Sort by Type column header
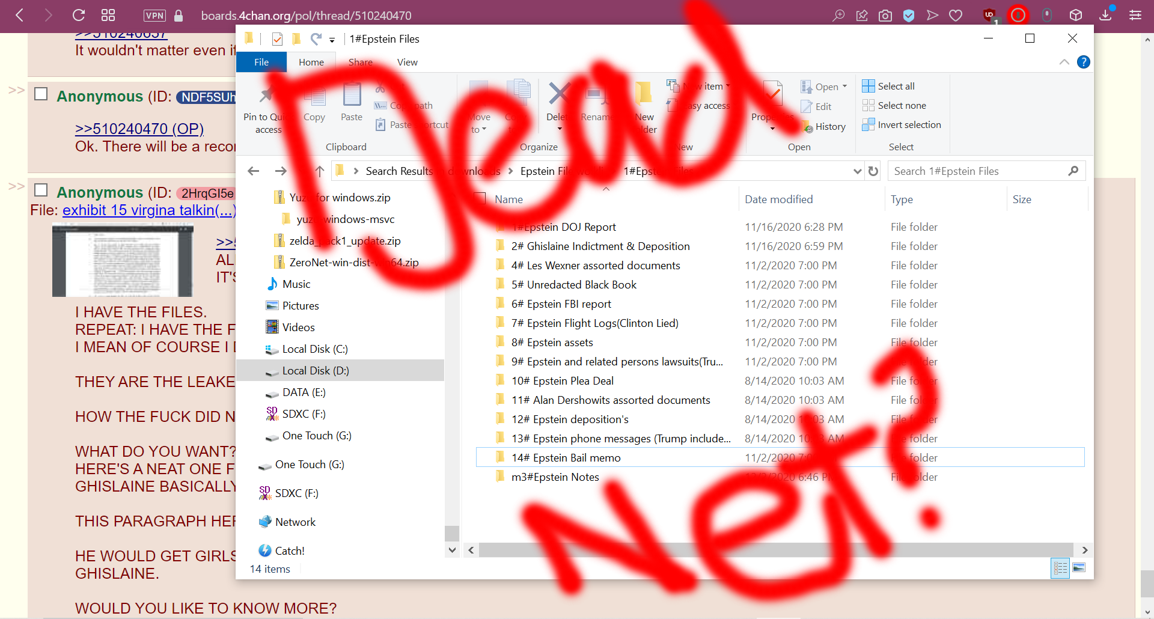Viewport: 1154px width, 619px height. pos(902,200)
